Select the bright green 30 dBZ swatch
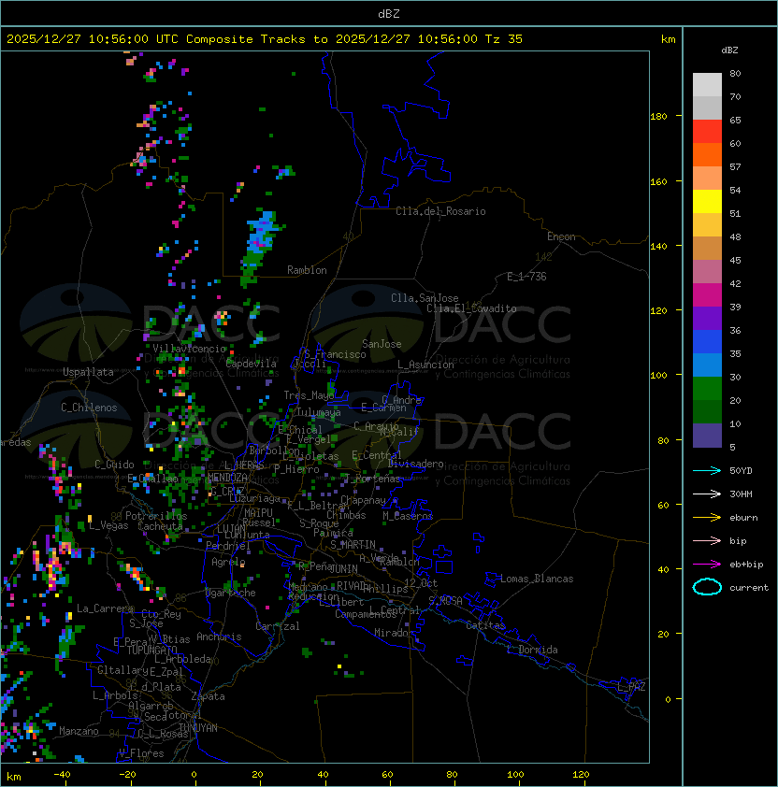The height and width of the screenshot is (787, 778). click(707, 389)
